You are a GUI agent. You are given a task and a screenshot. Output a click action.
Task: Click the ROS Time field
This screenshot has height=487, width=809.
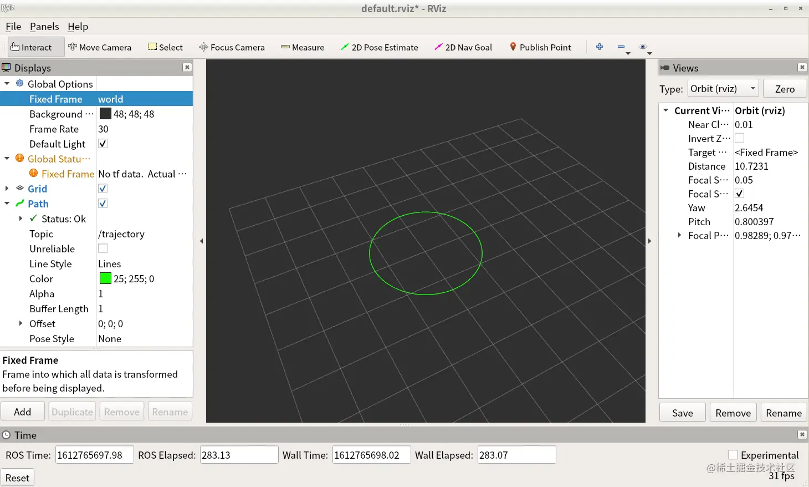95,455
